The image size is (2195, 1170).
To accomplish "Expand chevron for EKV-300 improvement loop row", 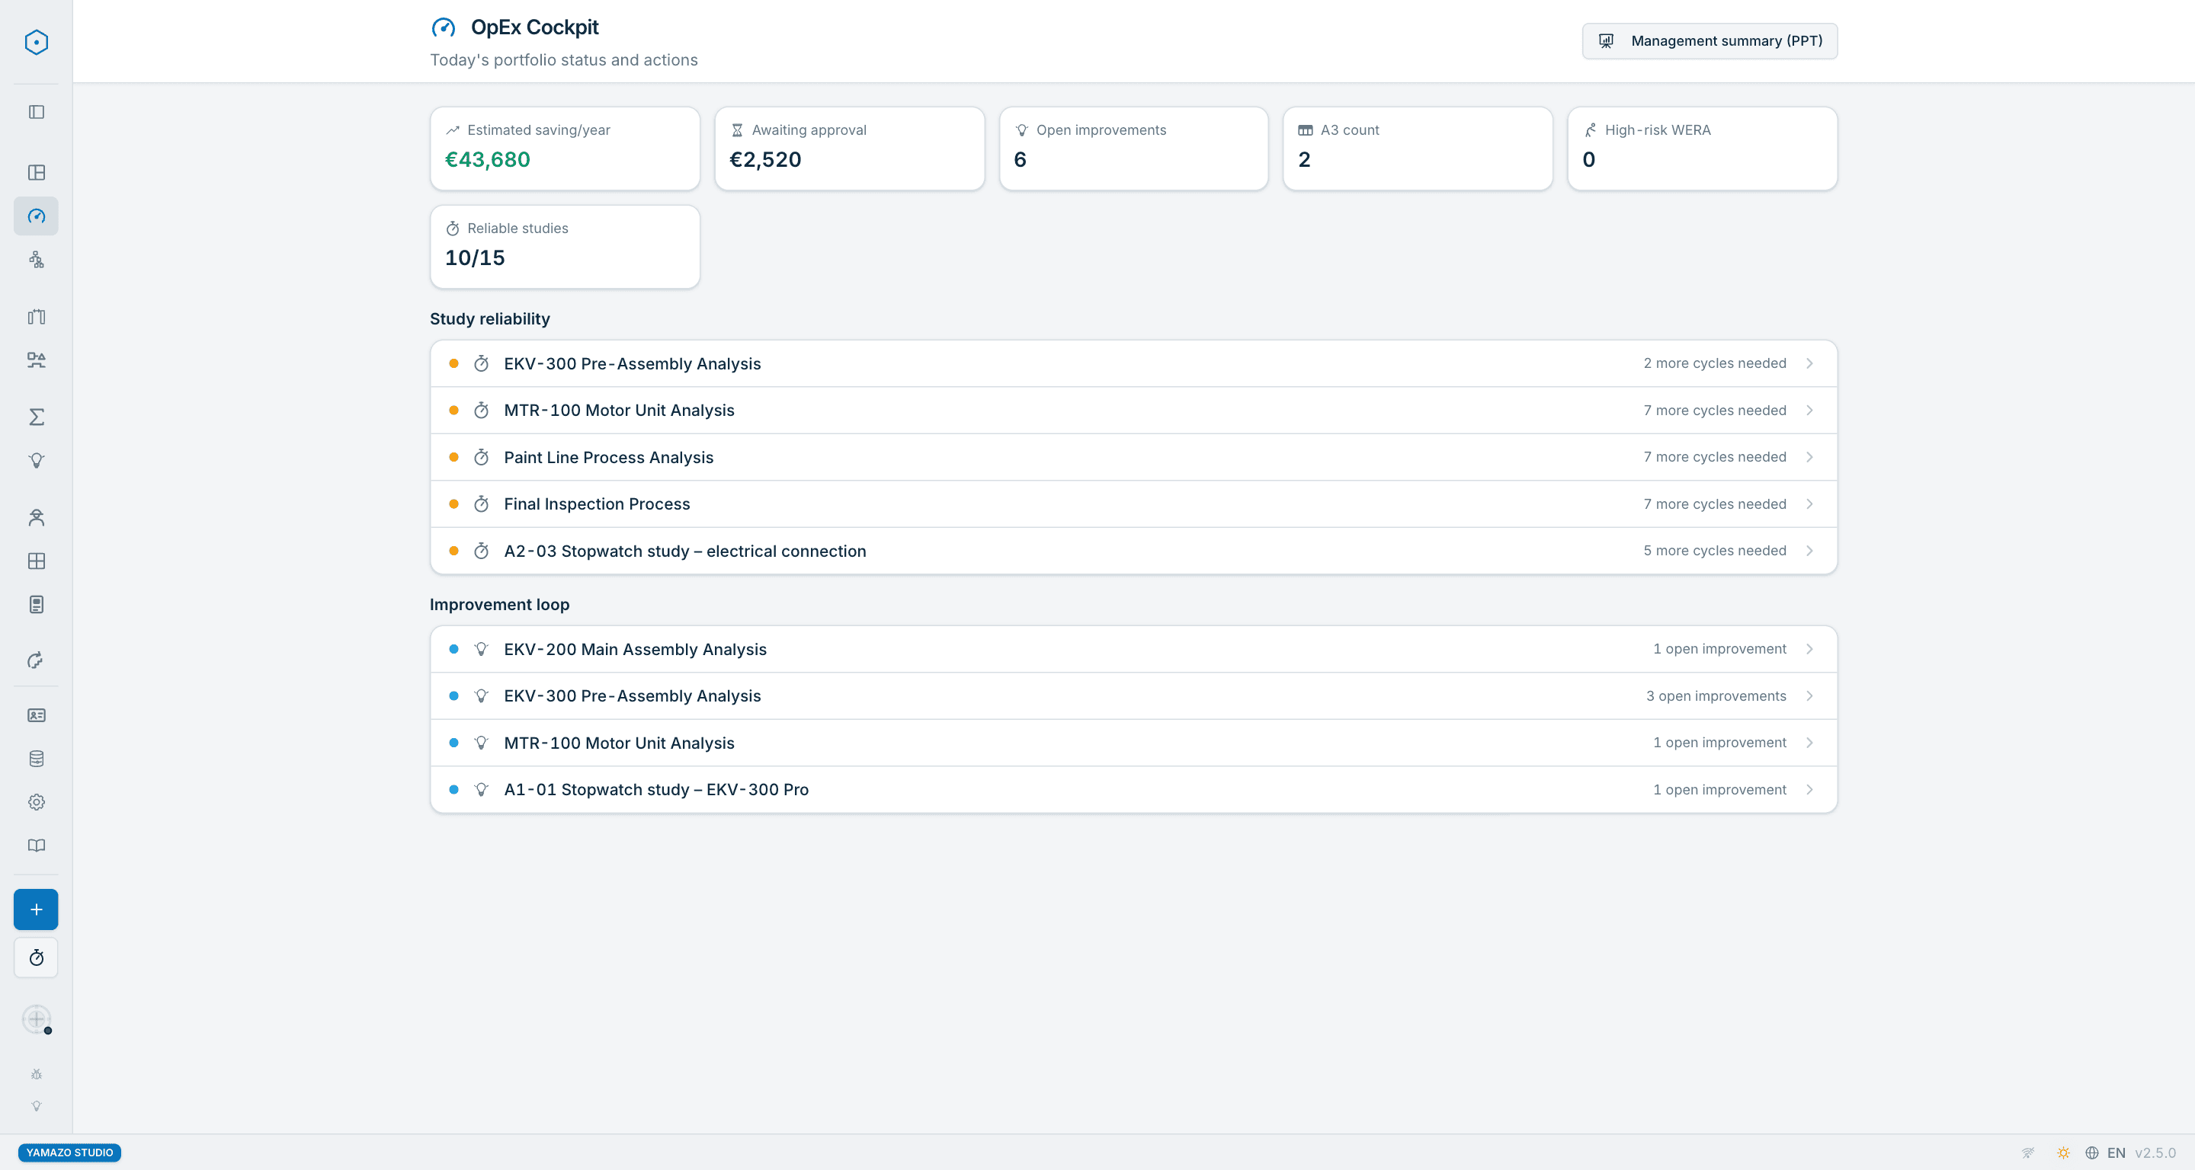I will point(1809,695).
